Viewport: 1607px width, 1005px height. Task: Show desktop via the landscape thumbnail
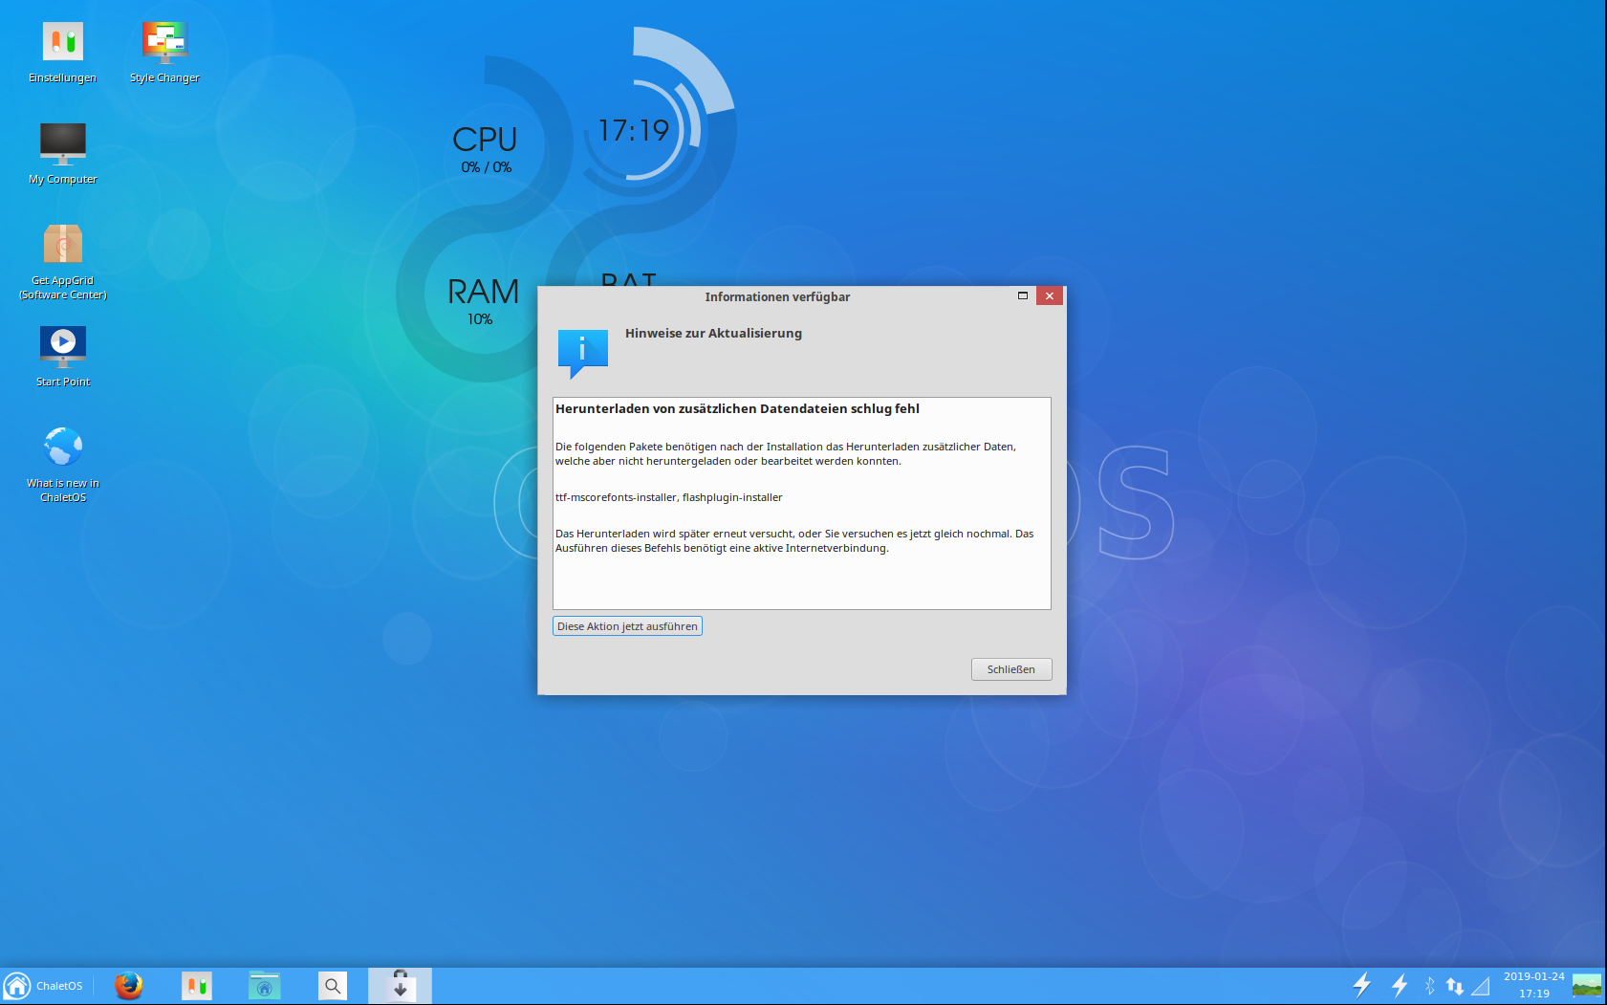coord(1587,986)
